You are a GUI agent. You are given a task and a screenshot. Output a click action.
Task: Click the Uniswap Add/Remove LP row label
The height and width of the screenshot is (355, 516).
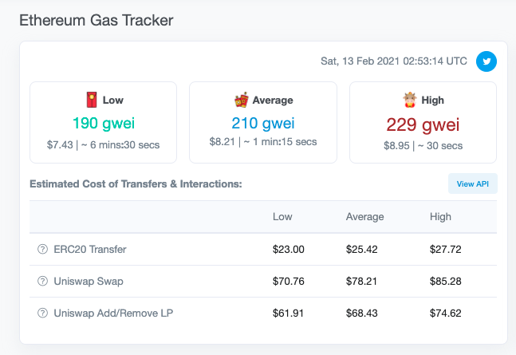pyautogui.click(x=113, y=313)
